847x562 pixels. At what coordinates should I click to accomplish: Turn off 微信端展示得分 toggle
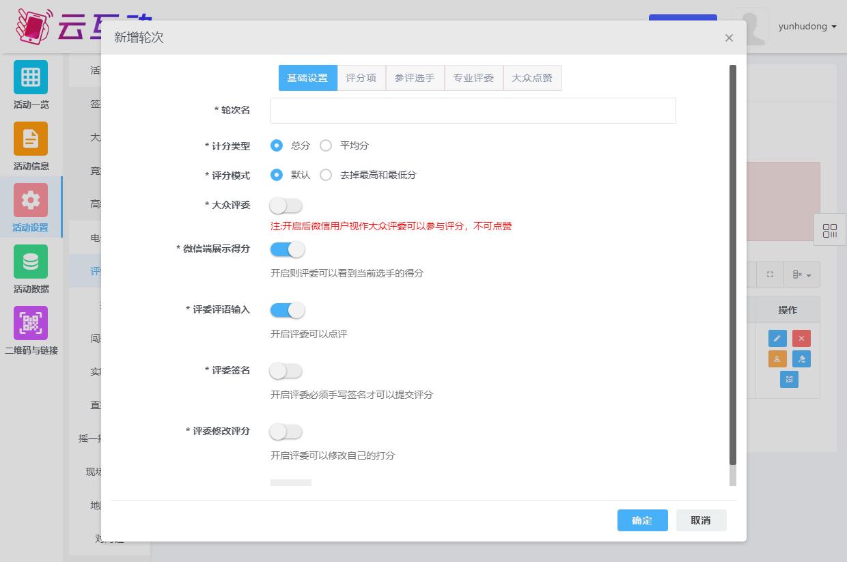286,249
